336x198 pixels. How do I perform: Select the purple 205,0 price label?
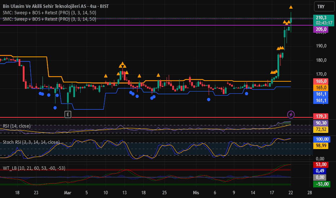pyautogui.click(x=321, y=29)
